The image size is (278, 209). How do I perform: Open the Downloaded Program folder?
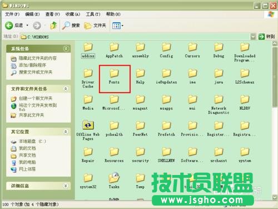tap(245, 52)
